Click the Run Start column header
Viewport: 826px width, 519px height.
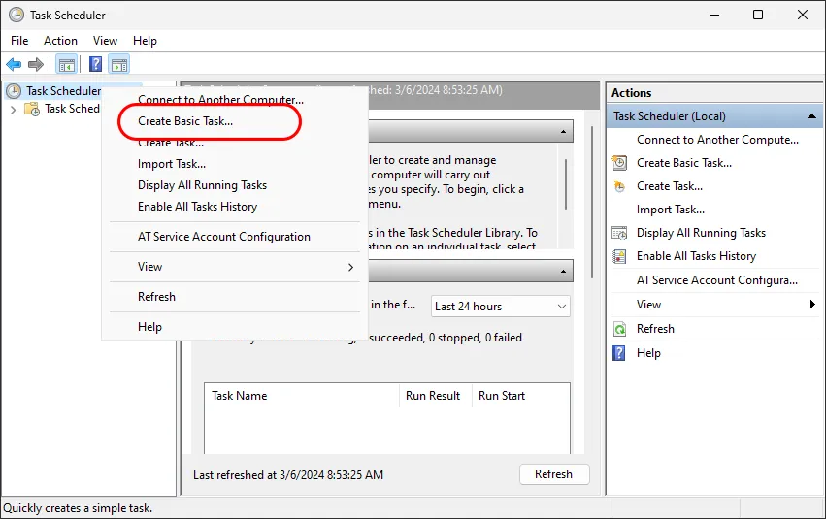tap(521, 396)
